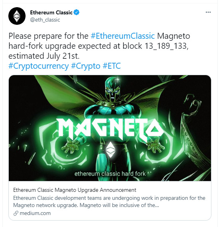Open the medium.com domain link
This screenshot has height=227, width=219.
35,213
